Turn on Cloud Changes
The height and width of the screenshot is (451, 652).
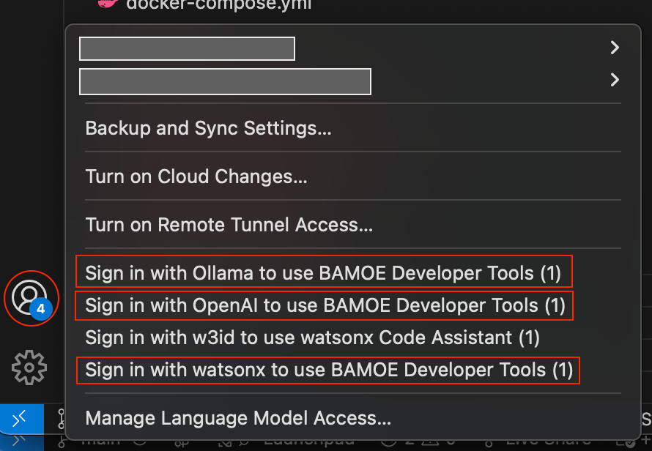pos(196,176)
